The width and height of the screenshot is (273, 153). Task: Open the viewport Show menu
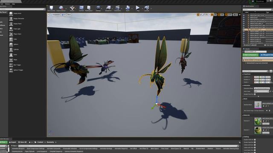69,15
